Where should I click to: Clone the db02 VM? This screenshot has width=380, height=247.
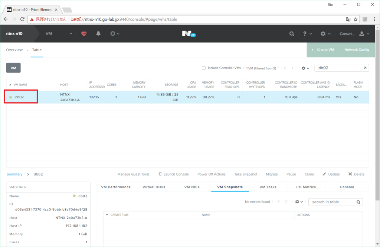coord(309,174)
